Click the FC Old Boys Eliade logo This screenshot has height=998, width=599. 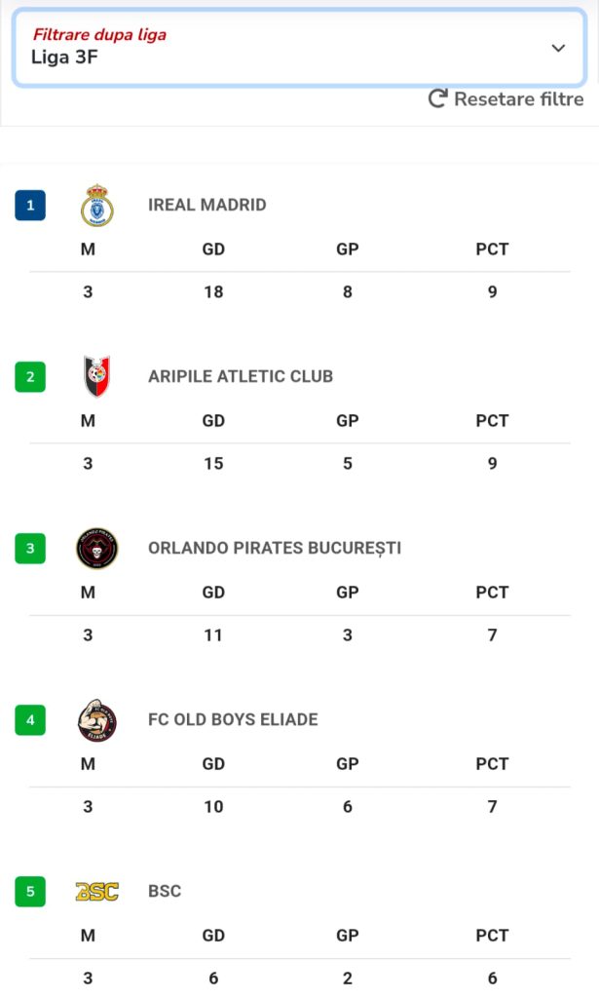(97, 719)
